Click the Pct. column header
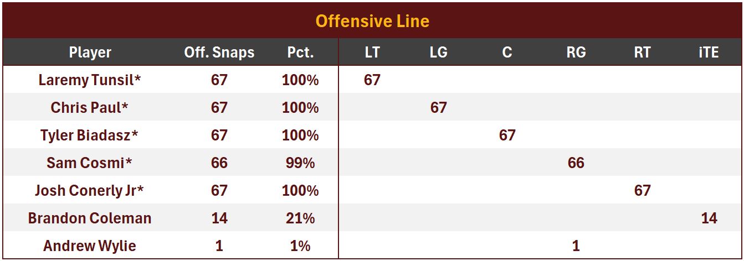Image resolution: width=744 pixels, height=261 pixels. coord(300,53)
